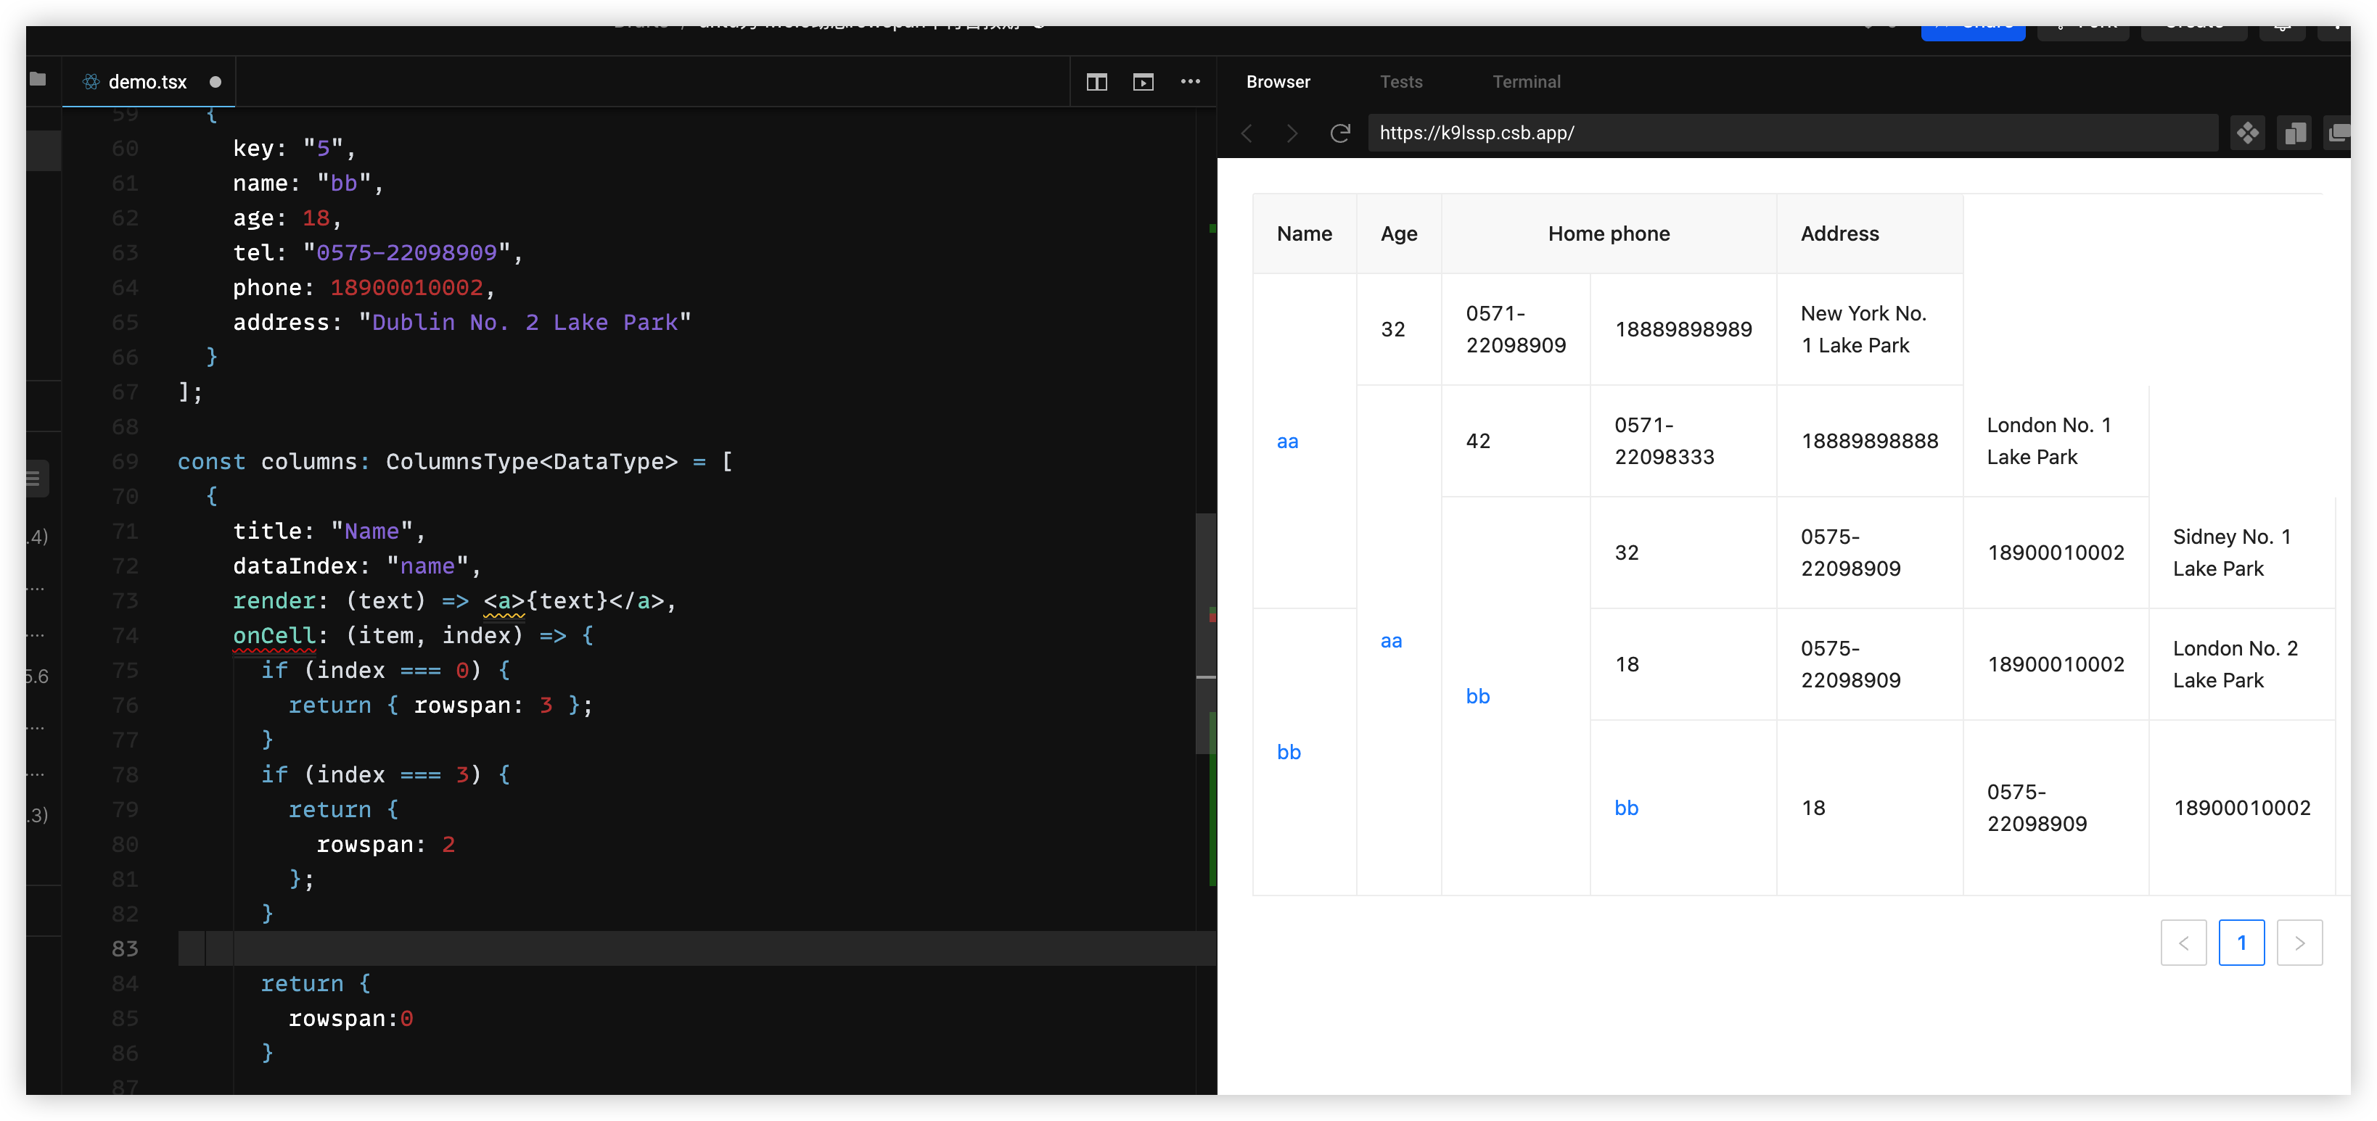
Task: Click the responsive preview devices icon
Action: click(2295, 133)
